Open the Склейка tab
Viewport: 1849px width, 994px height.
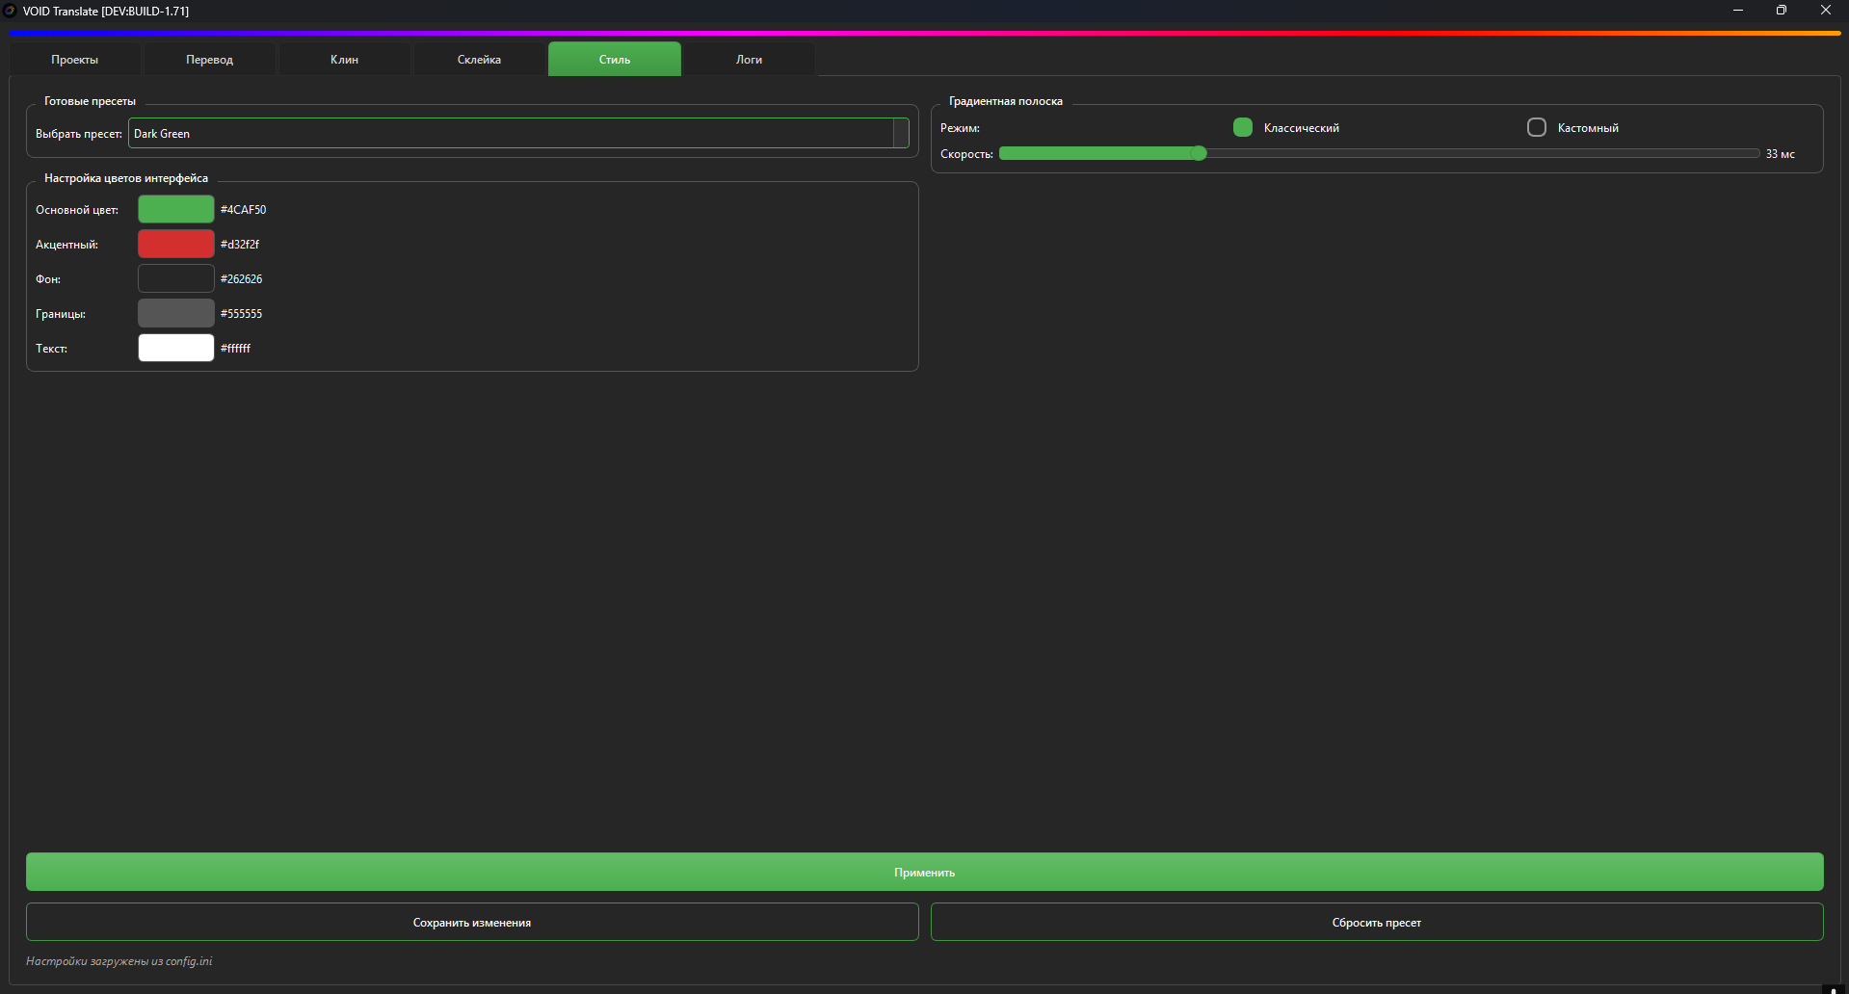(480, 60)
